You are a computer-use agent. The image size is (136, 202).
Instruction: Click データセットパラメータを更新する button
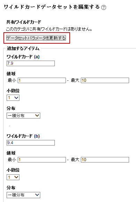pos(36,38)
